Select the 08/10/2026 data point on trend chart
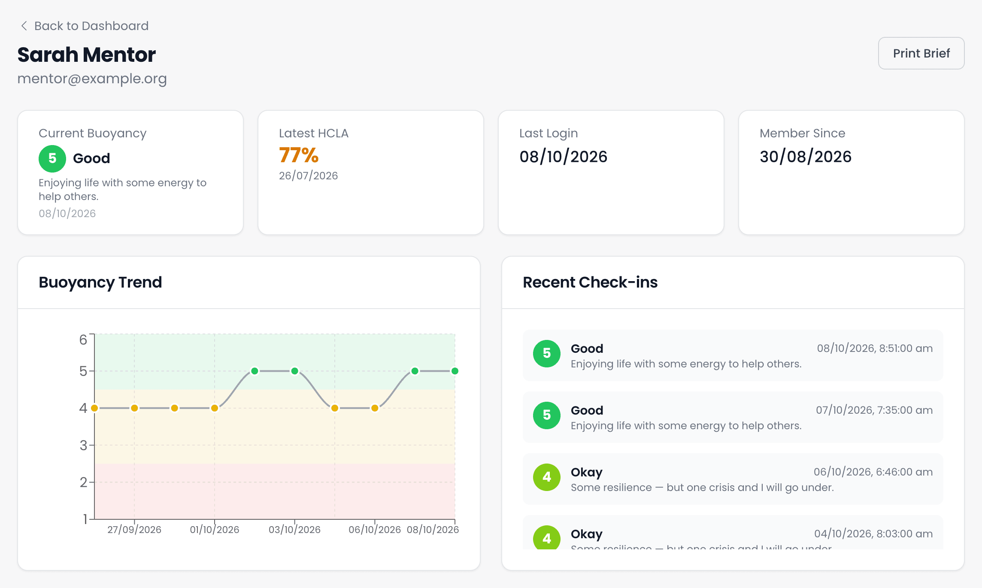Image resolution: width=982 pixels, height=588 pixels. pos(455,371)
